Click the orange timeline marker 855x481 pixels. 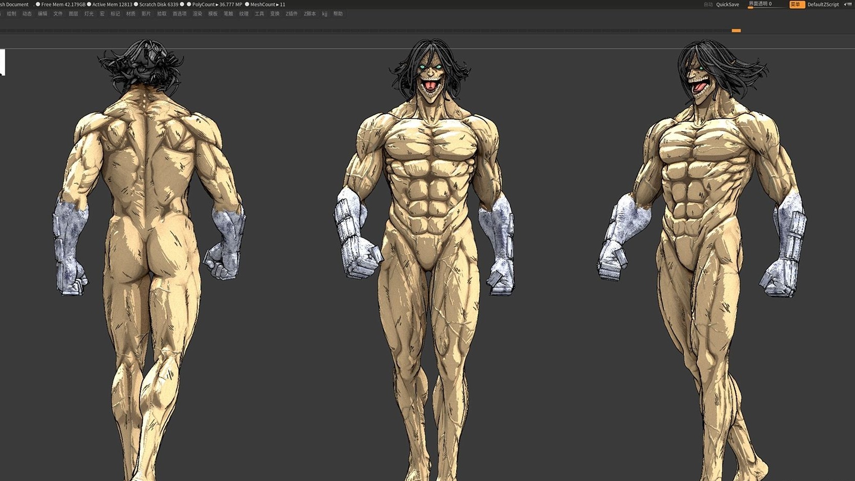point(736,30)
